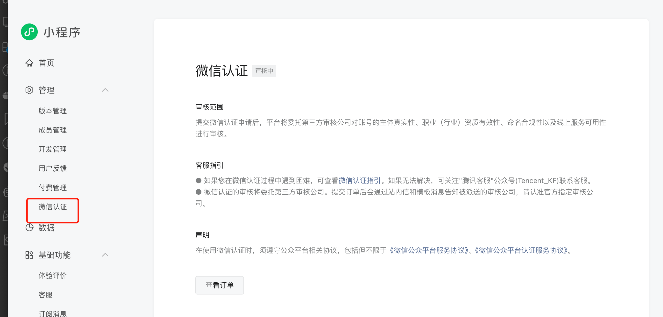Open 首页 in the sidebar

click(47, 63)
